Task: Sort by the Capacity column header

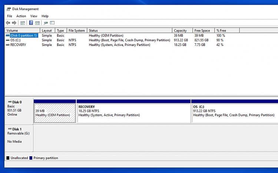Action: pyautogui.click(x=182, y=30)
